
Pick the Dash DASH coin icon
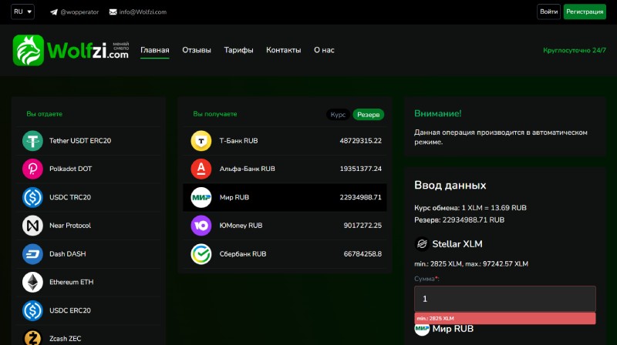33,253
